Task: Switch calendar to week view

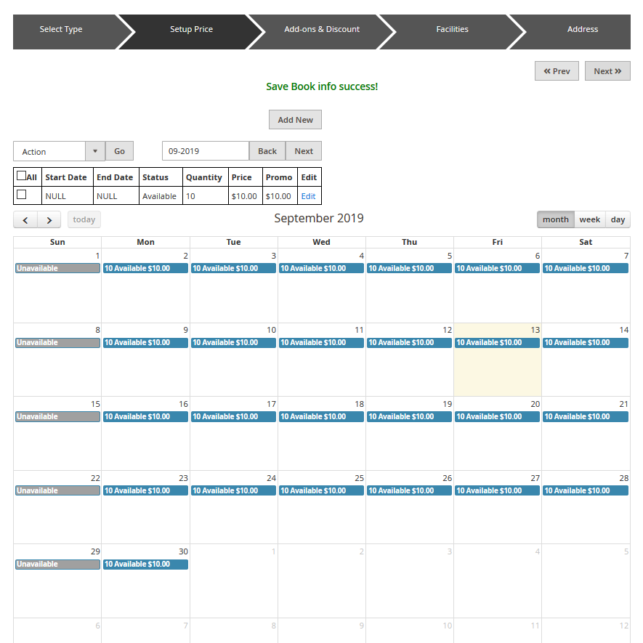Action: [589, 219]
